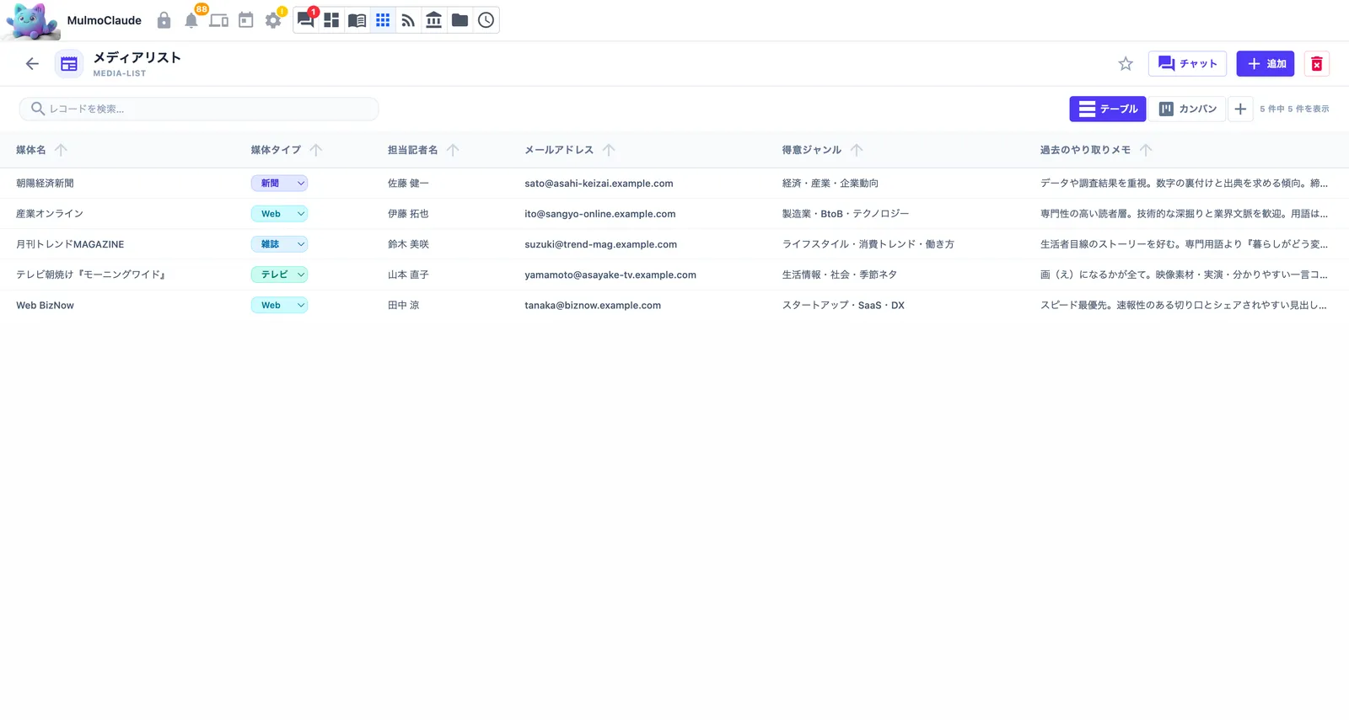Click genre cell スタートアップ・SaaS・DX
The height and width of the screenshot is (720, 1349).
[843, 305]
